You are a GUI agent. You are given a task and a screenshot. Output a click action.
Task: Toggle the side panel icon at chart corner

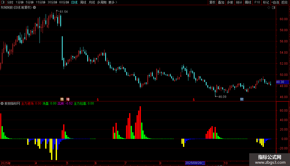tap(274, 8)
